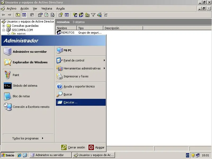
Task: Click the Apagar button
Action: (x=96, y=147)
